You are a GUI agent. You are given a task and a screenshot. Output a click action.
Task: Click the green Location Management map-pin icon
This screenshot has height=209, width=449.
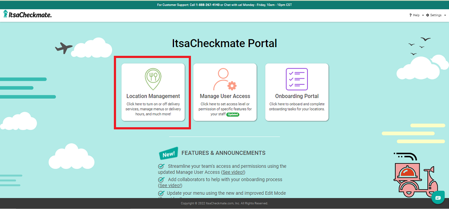pyautogui.click(x=153, y=78)
